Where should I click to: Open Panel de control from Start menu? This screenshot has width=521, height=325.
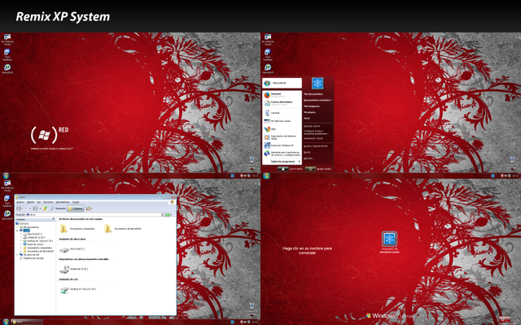312,126
